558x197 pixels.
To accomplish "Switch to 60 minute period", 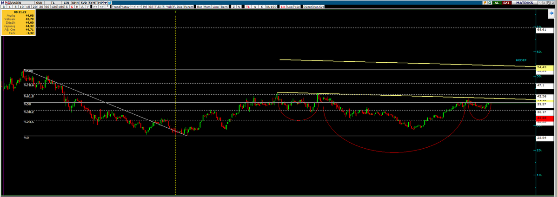I will coord(47,7).
